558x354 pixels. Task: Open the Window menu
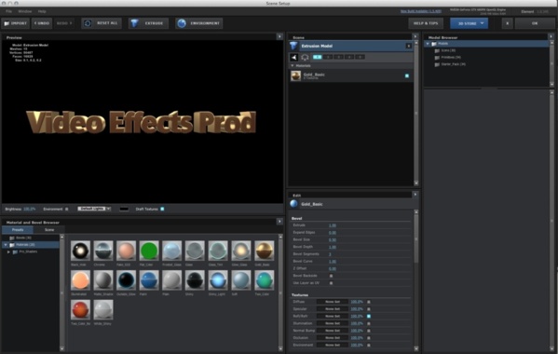pyautogui.click(x=25, y=11)
